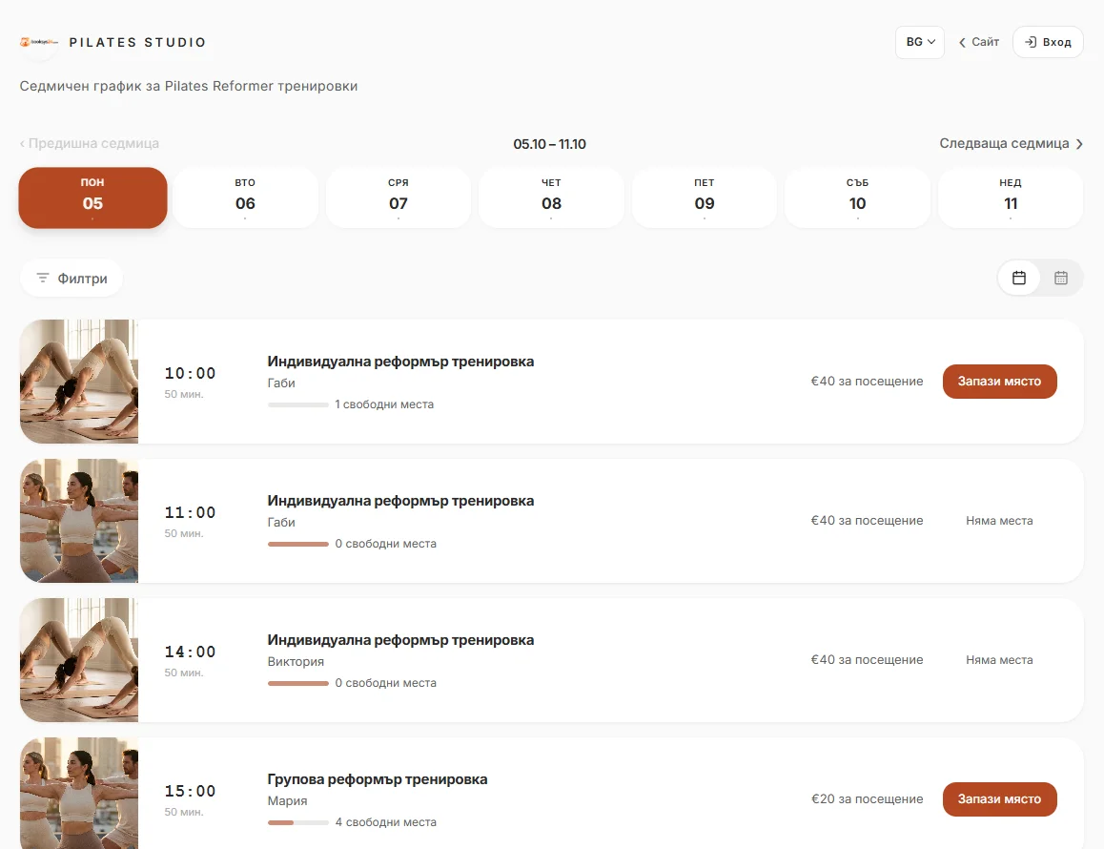1104x849 pixels.
Task: Click the 10:00 class thumbnail image
Action: (79, 382)
